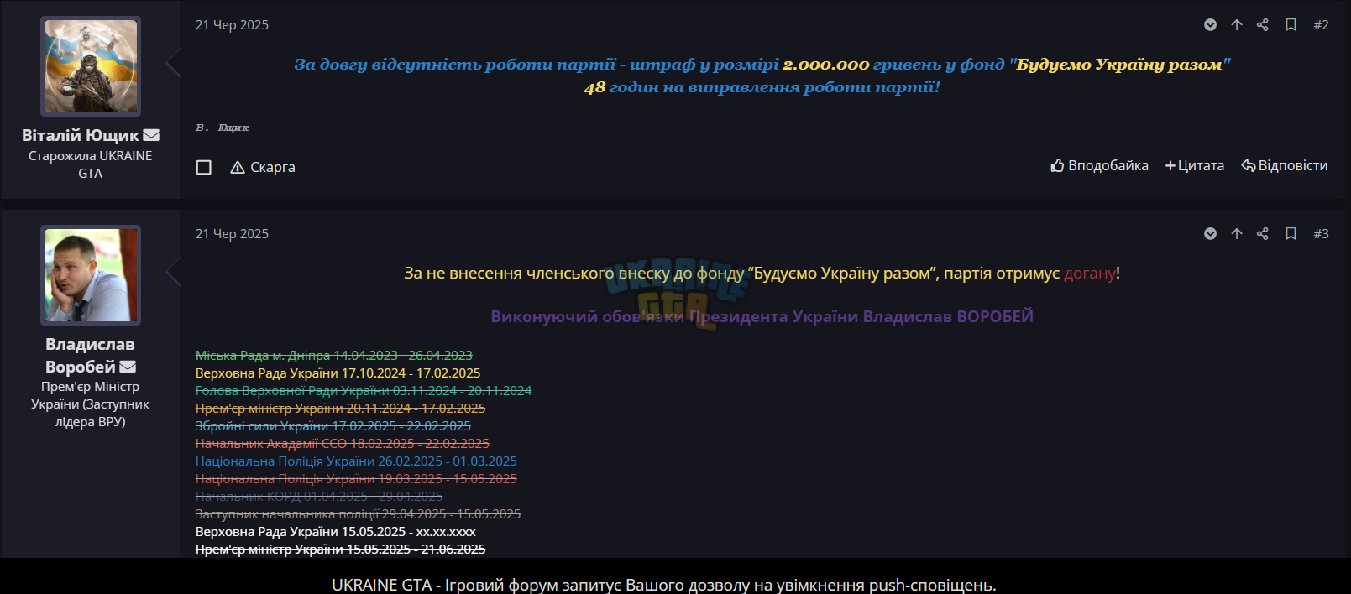The image size is (1351, 594).
Task: Select line Голова Верховної Ради України 03.11.2024
Action: tap(364, 391)
